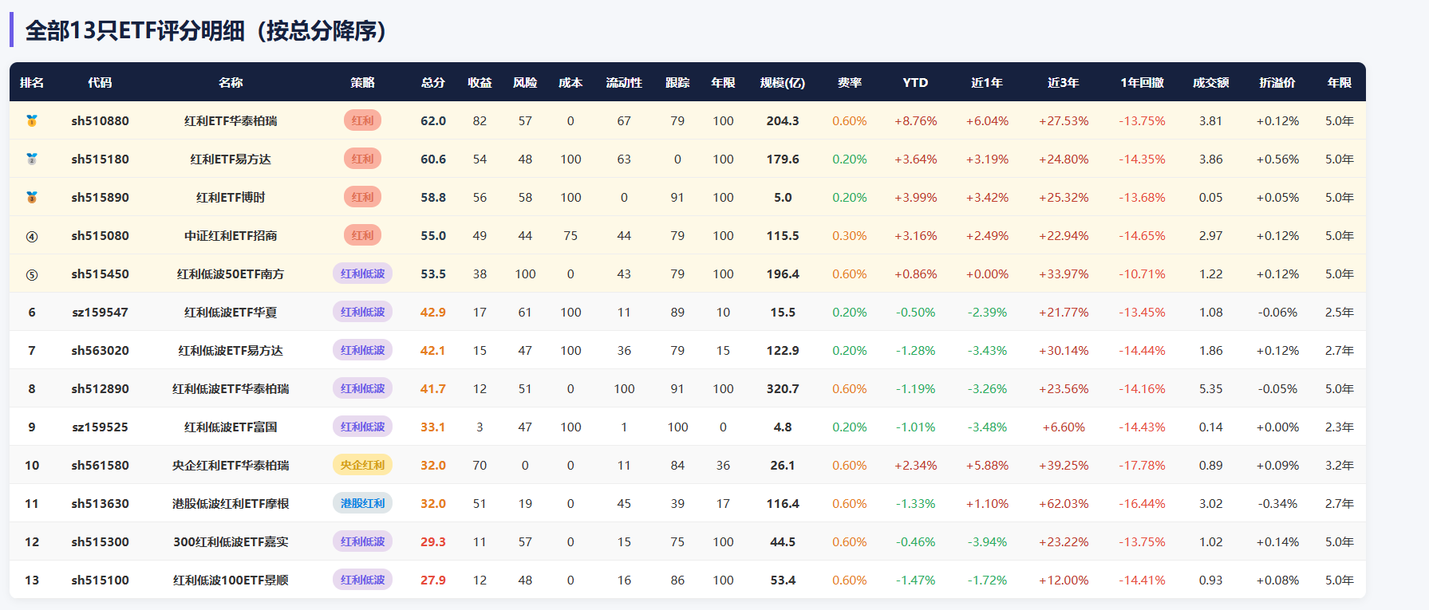Click the 红利低波 badge for sh515100
Viewport: 1429px width, 610px height.
[362, 580]
